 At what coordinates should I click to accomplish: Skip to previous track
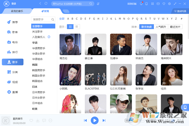point(85,120)
